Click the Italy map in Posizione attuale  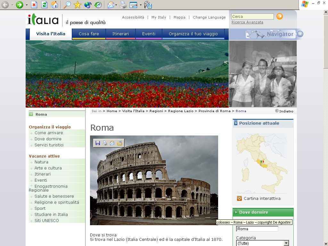pyautogui.click(x=262, y=163)
